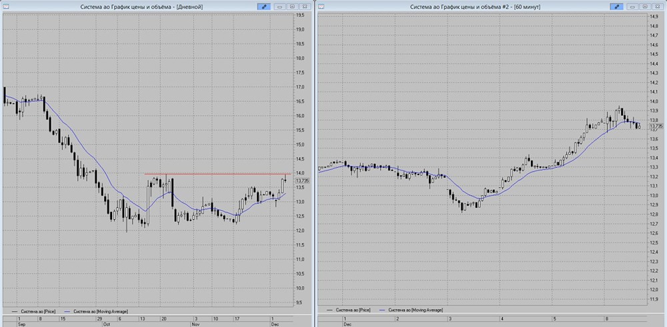Select Система ао [Price] legend in 60-minute chart
Viewport: 667px width, 327px height.
pyautogui.click(x=347, y=310)
